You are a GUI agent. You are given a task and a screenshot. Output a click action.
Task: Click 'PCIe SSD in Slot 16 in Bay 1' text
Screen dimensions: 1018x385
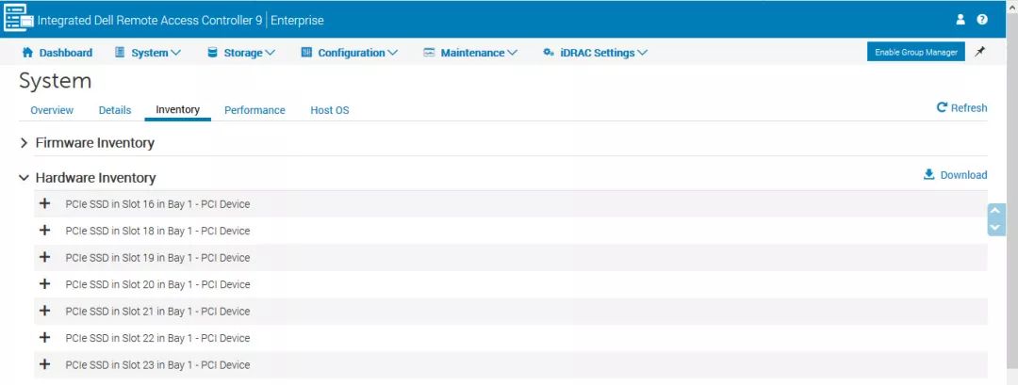(129, 204)
